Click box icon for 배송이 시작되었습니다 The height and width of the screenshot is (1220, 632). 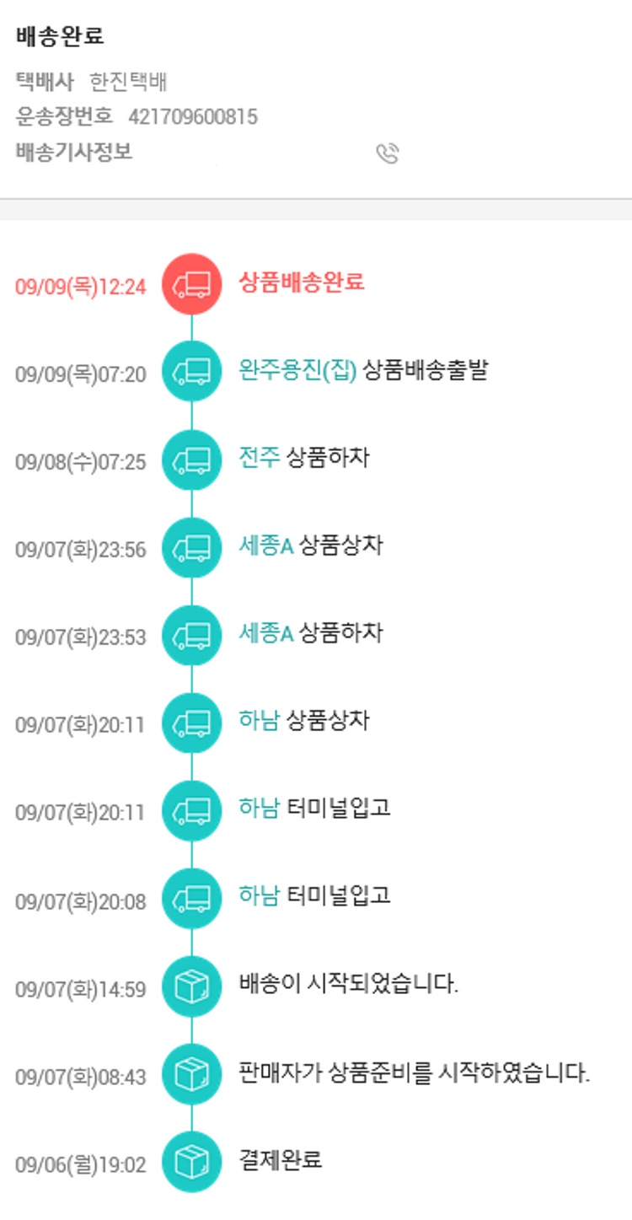pyautogui.click(x=191, y=986)
